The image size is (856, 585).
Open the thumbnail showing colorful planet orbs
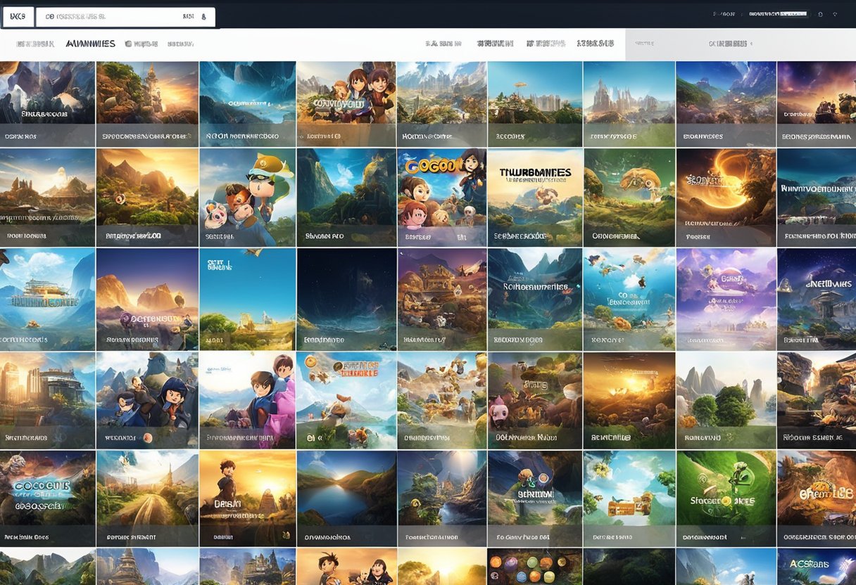click(x=534, y=567)
